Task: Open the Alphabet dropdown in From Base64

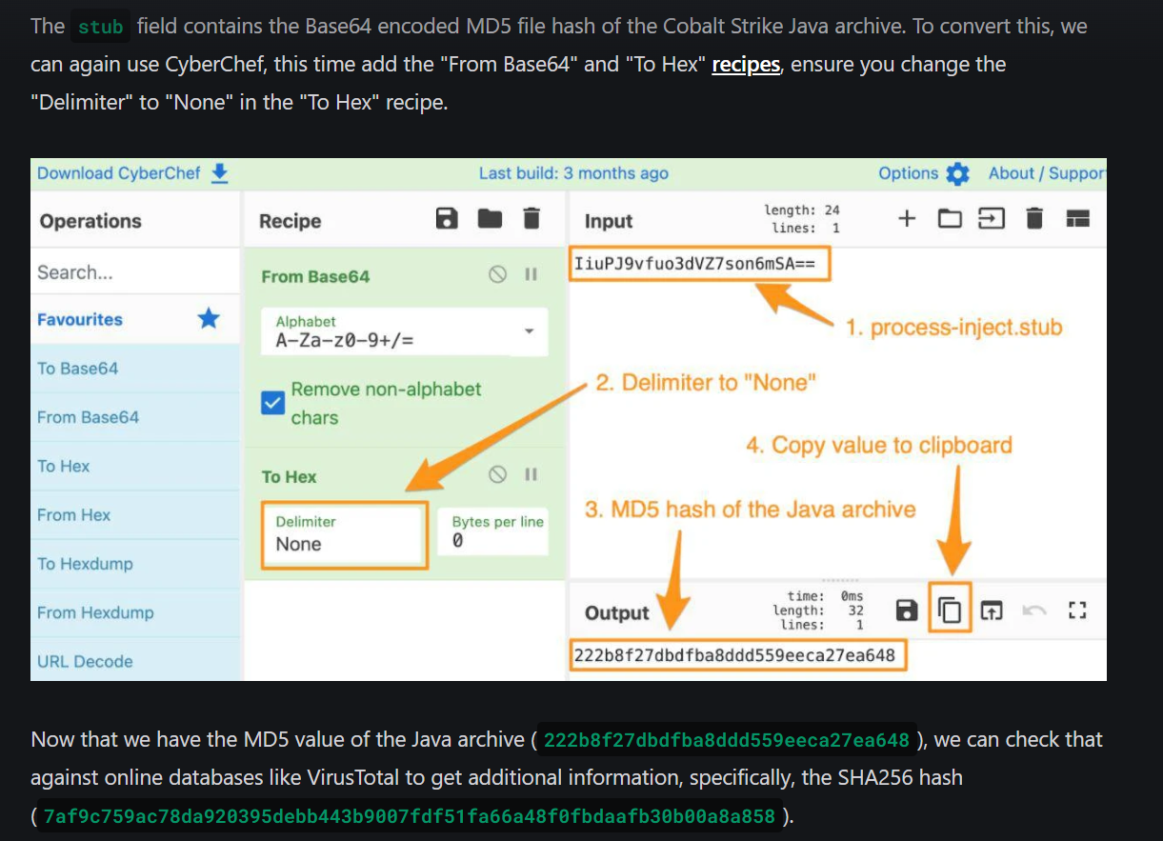Action: click(405, 331)
